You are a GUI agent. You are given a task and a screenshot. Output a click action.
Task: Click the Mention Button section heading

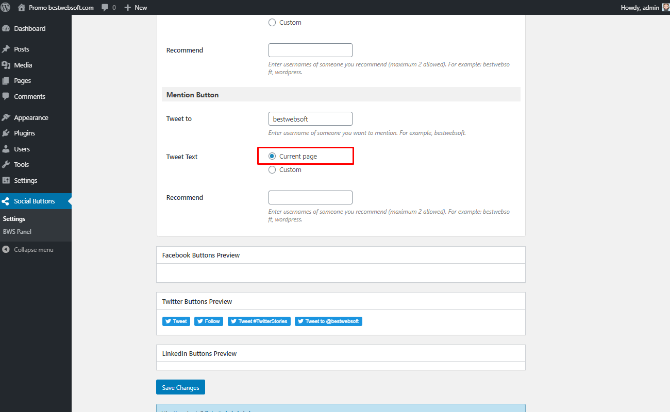coord(192,95)
